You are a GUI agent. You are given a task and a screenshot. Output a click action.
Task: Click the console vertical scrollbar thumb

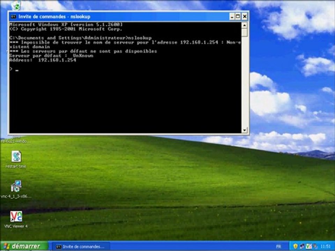[x=244, y=32]
